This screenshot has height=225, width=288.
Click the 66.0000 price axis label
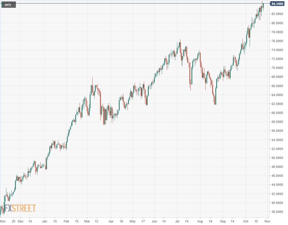[277, 86]
